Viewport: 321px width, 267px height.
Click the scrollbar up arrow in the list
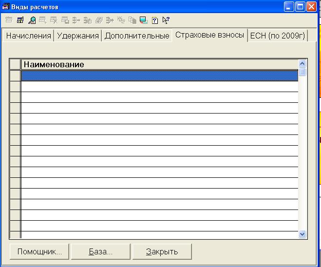pos(302,64)
